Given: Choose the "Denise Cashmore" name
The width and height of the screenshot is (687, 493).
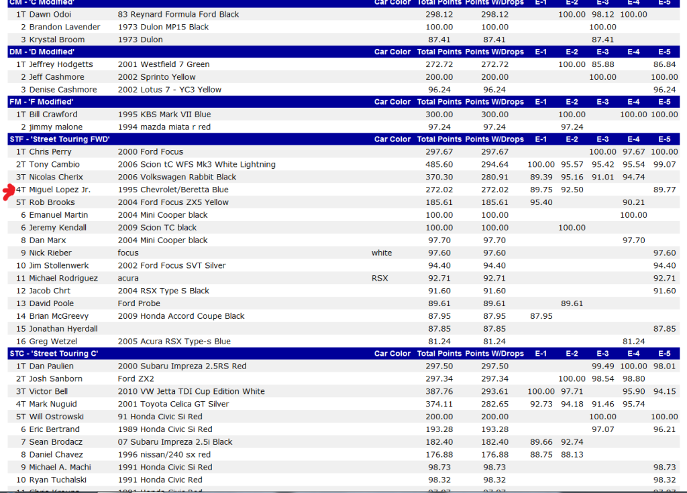Looking at the screenshot, I should click(x=63, y=90).
